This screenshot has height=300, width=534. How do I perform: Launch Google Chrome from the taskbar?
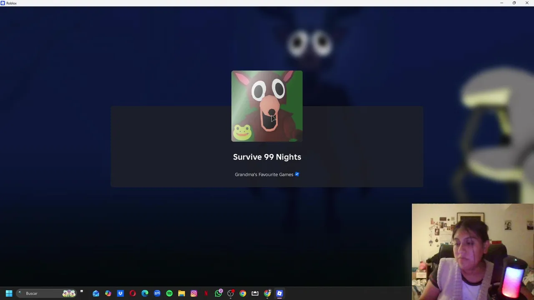coord(243,293)
